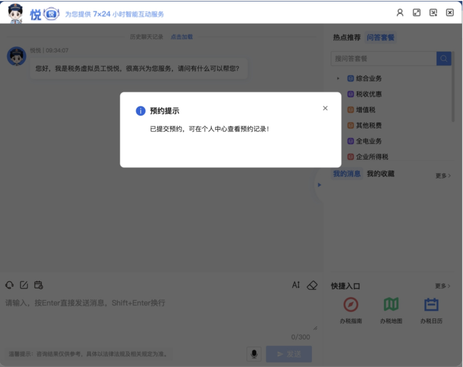Image resolution: width=463 pixels, height=367 pixels.
Task: Click the font size adjust icon
Action: click(x=296, y=285)
